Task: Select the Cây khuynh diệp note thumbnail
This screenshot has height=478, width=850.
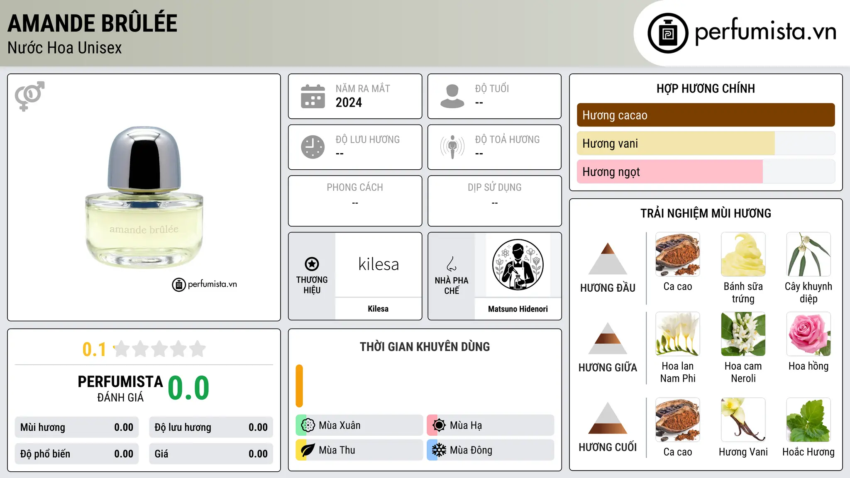Action: coord(808,254)
